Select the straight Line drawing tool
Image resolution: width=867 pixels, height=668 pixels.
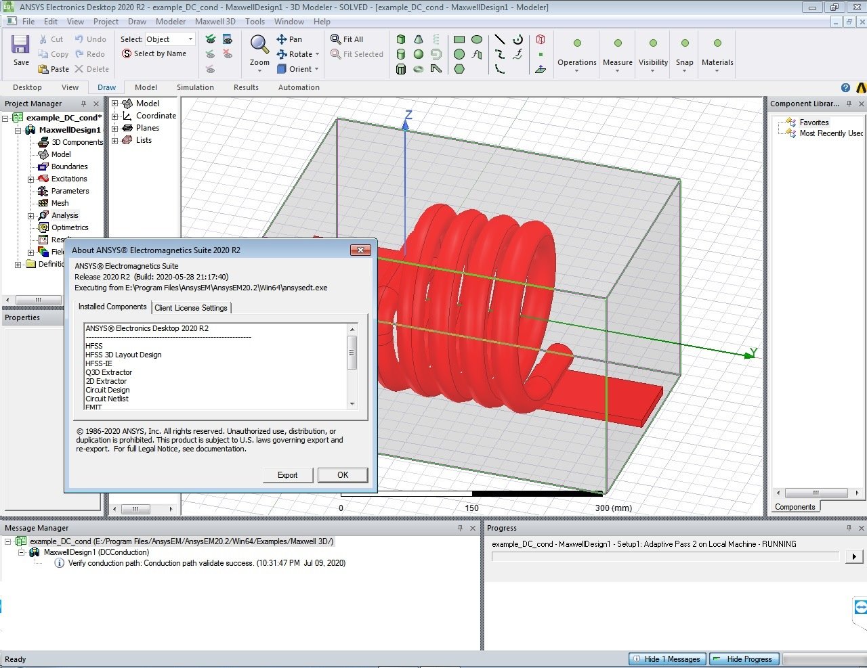[x=500, y=39]
